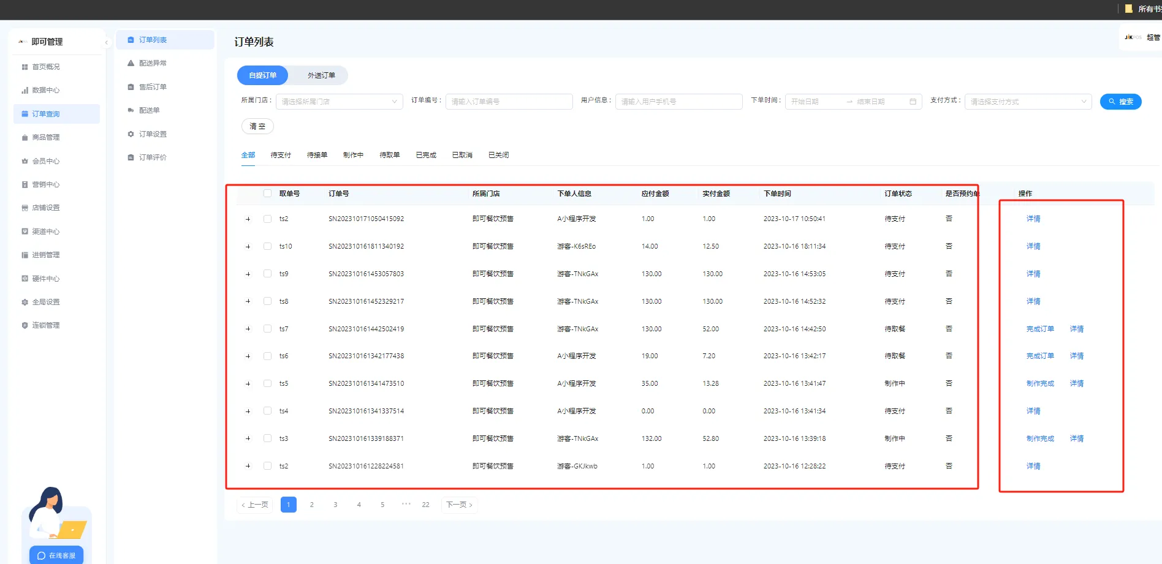Switch to the 外送订单 tab
The height and width of the screenshot is (564, 1162).
[x=321, y=75]
